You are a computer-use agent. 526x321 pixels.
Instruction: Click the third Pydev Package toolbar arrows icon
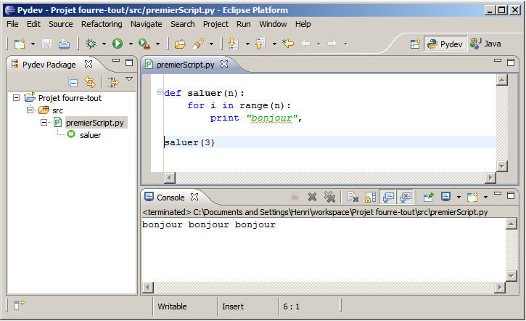112,82
